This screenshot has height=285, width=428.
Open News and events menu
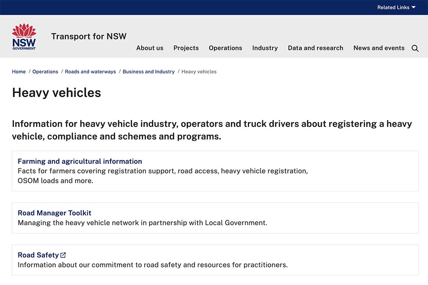coord(379,48)
